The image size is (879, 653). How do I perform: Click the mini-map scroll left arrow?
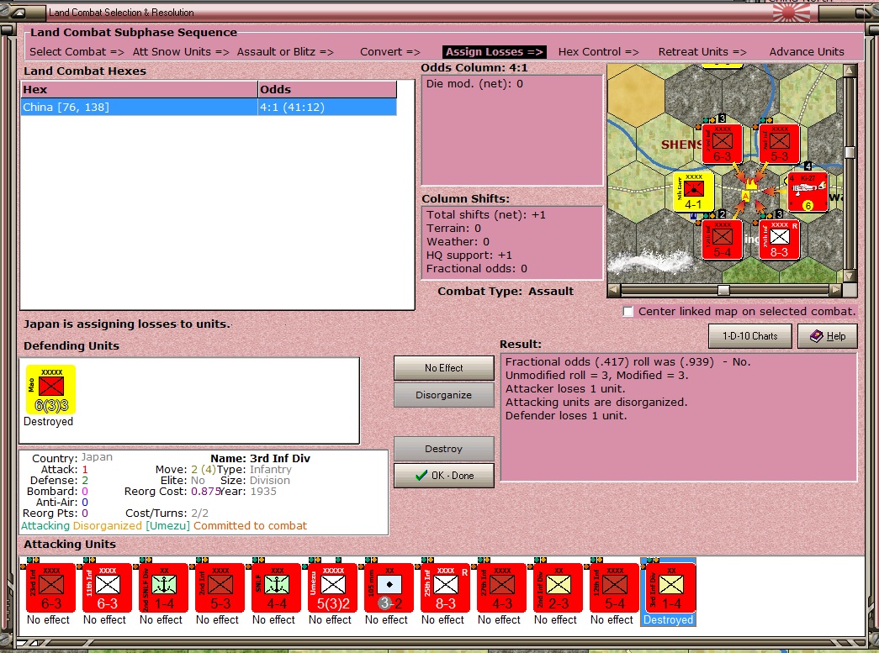(614, 290)
